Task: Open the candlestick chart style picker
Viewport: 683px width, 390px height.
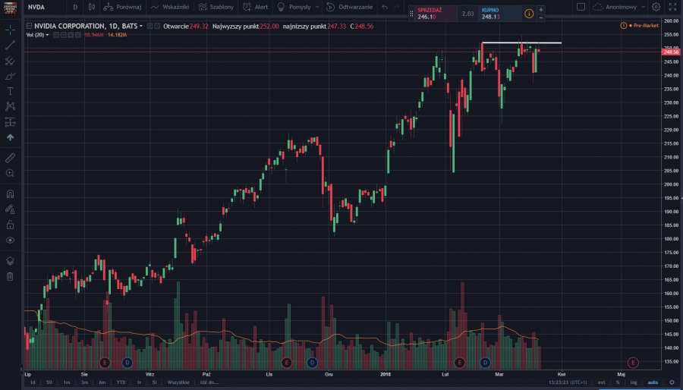Action: 91,7
